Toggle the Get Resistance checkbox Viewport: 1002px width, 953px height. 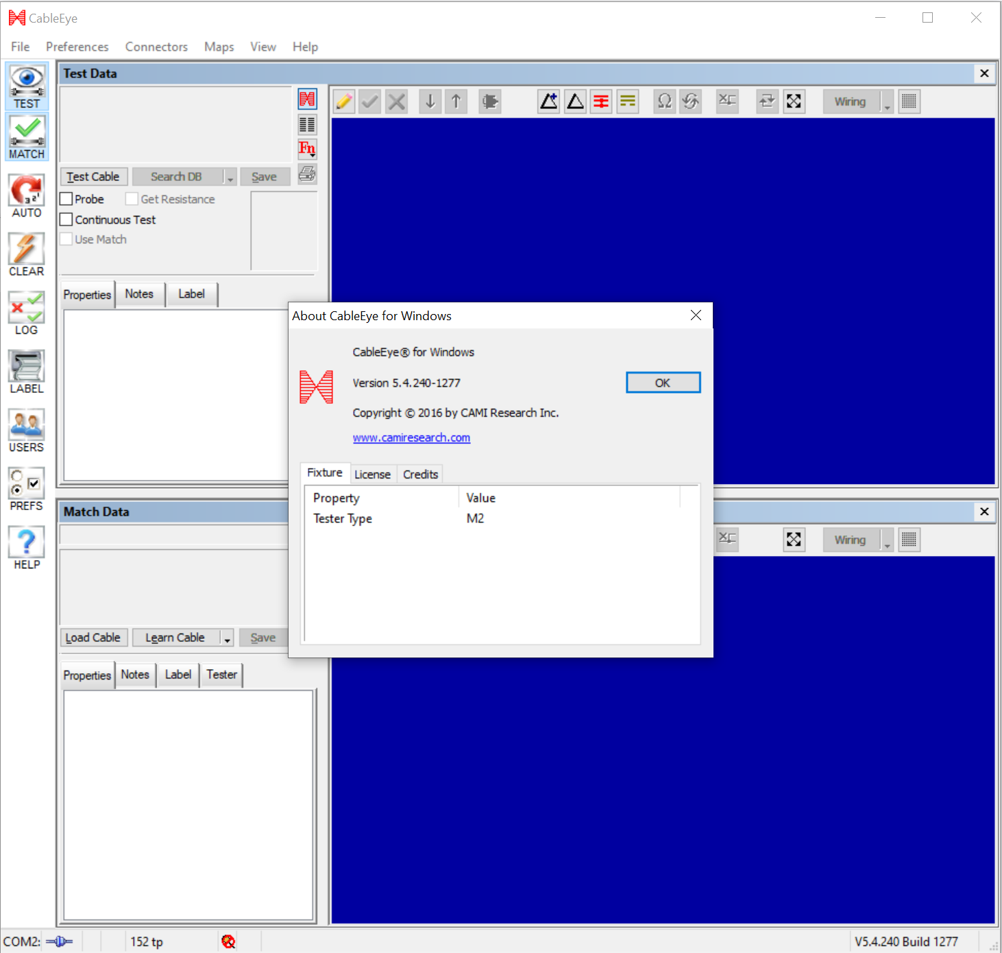tap(132, 199)
